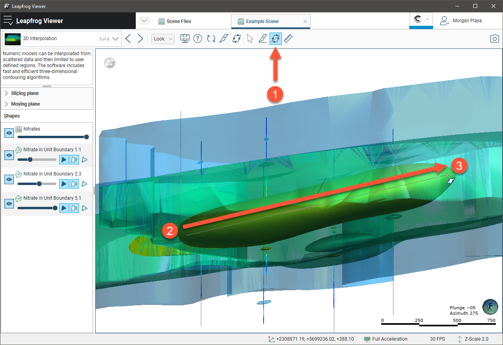
Task: Click the ruler measurement tool icon
Action: (x=289, y=39)
